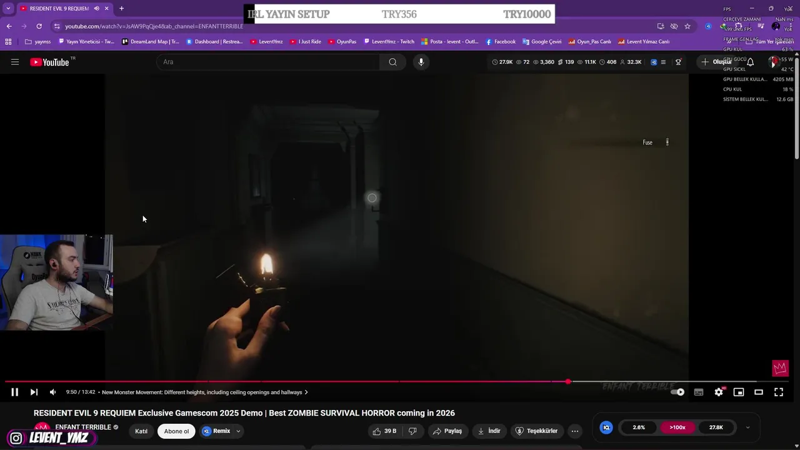Go back in the browser
The height and width of the screenshot is (450, 800).
coord(9,26)
